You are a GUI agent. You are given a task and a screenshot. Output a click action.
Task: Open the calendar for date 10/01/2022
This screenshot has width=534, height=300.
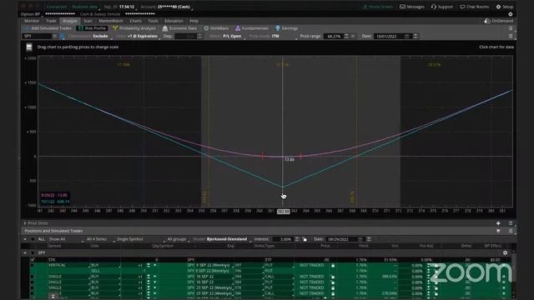point(407,36)
